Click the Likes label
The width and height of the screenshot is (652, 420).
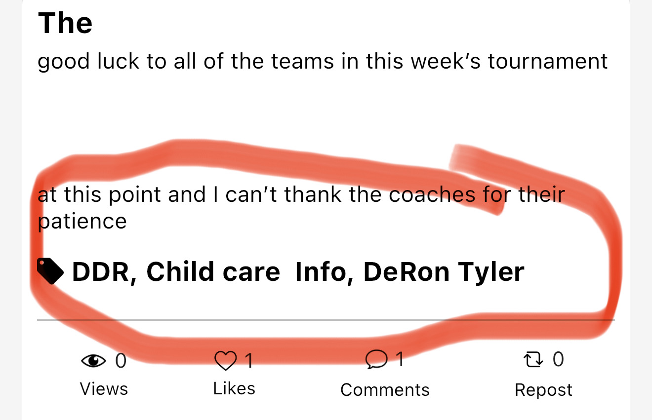(234, 388)
